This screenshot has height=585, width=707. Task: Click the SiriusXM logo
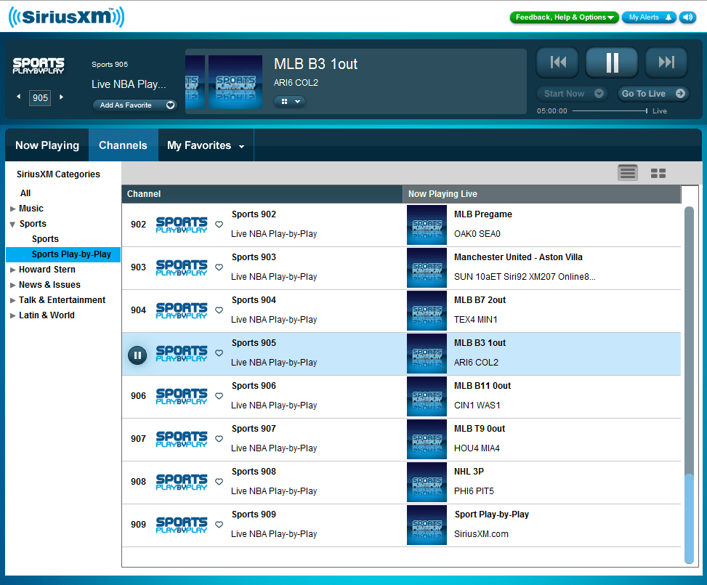click(66, 17)
